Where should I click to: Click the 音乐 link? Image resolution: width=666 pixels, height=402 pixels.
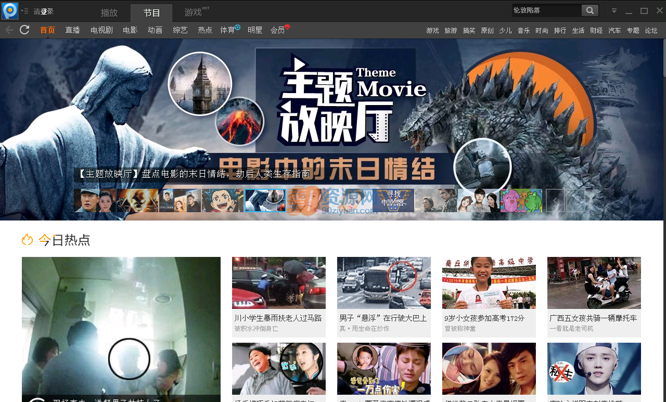click(523, 31)
